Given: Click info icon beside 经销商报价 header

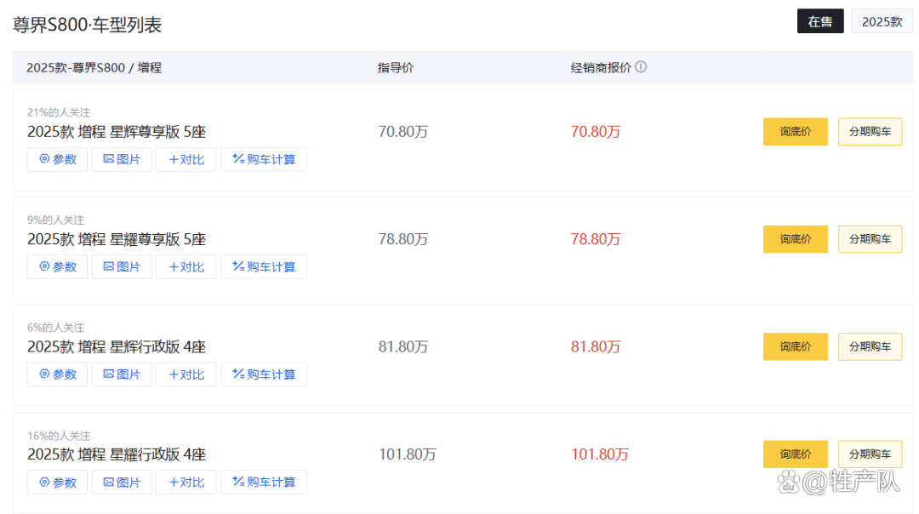Looking at the screenshot, I should click(x=641, y=66).
